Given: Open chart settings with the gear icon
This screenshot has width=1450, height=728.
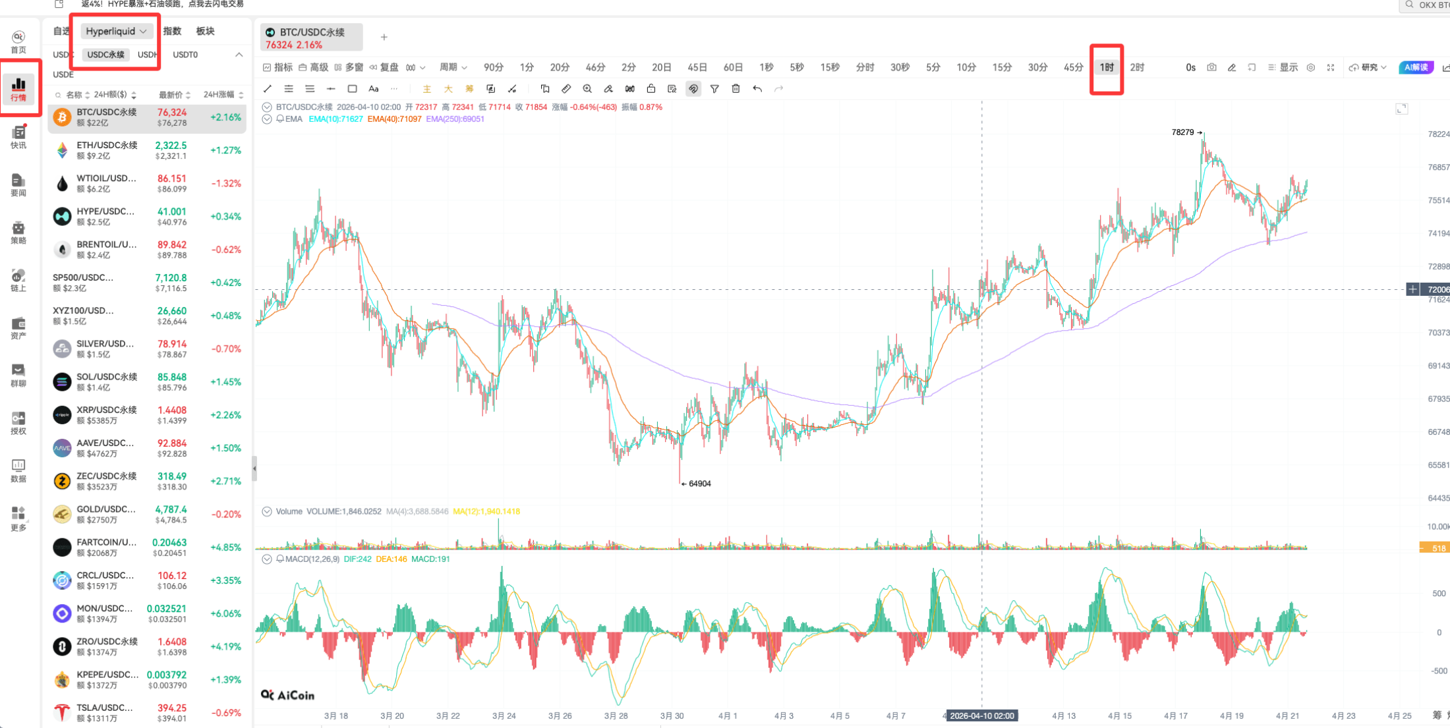Looking at the screenshot, I should coord(1310,67).
